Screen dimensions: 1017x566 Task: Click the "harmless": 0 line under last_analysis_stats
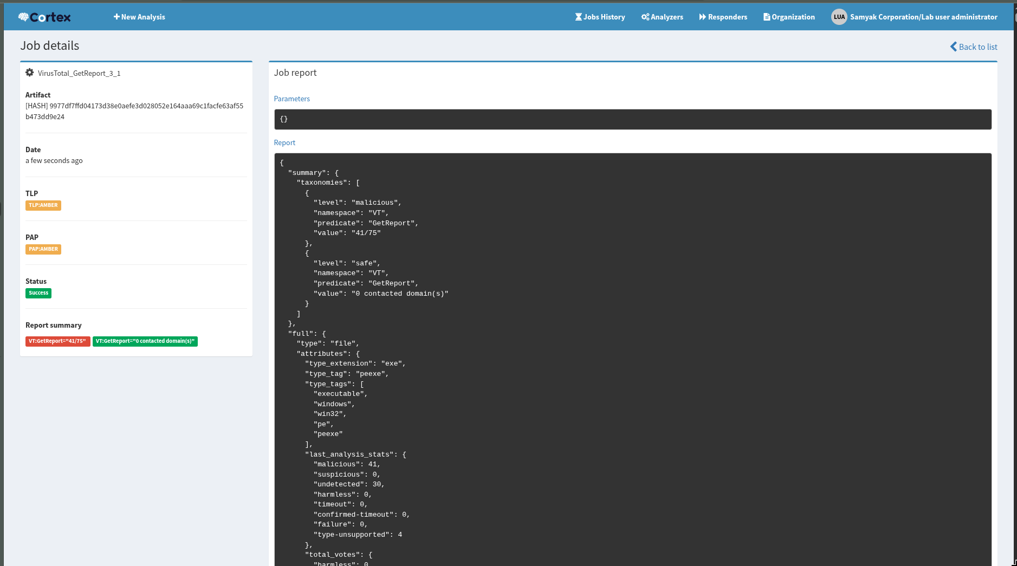pos(342,495)
